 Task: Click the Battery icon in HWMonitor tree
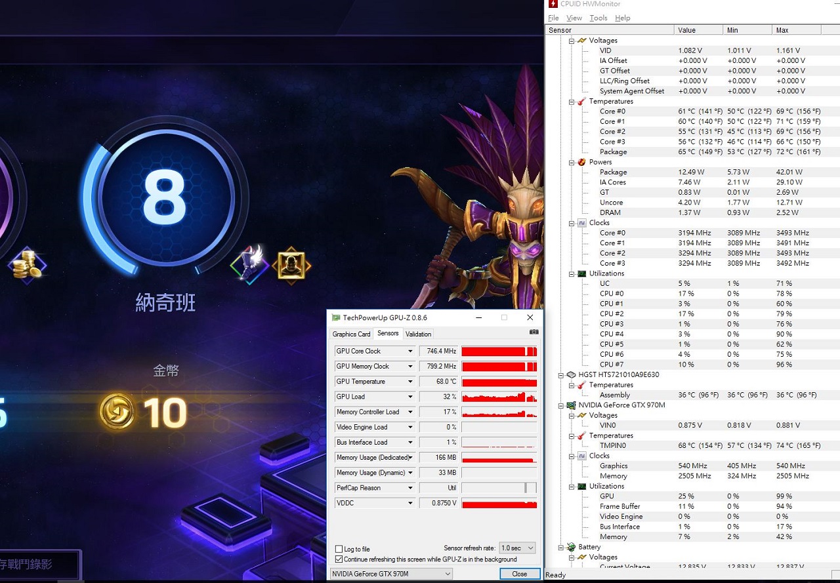(x=571, y=547)
